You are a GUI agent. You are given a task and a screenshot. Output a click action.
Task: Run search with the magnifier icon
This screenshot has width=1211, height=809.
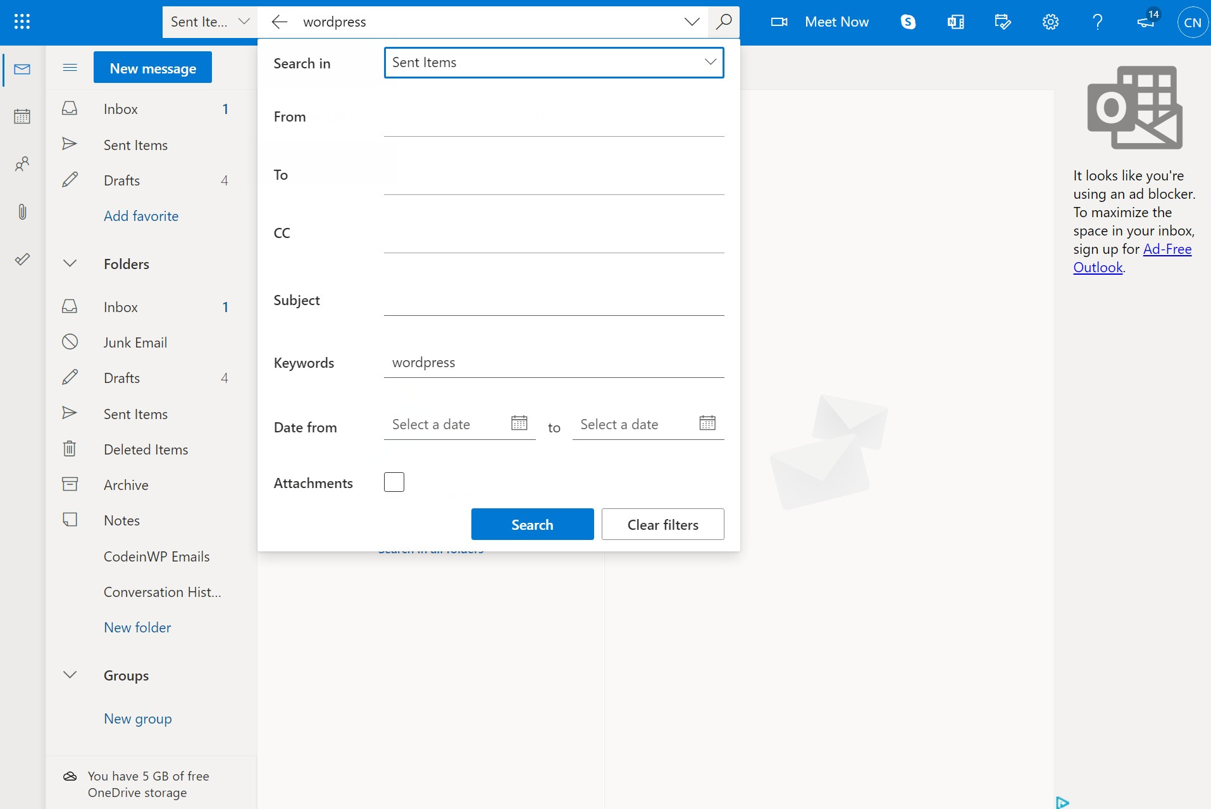[723, 22]
